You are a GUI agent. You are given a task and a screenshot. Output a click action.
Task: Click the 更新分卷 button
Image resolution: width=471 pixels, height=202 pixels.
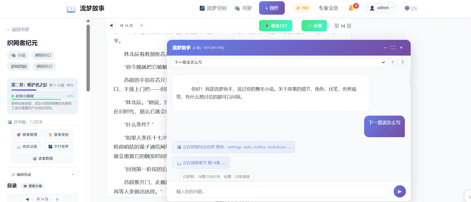[33, 186]
